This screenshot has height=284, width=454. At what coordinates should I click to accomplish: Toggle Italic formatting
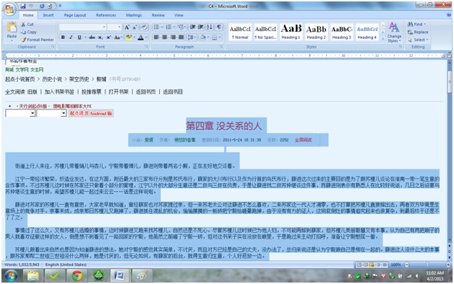coord(71,37)
